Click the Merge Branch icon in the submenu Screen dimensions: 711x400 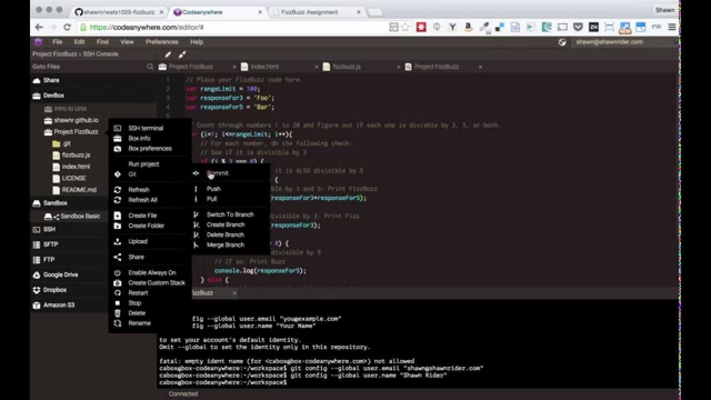click(x=196, y=245)
